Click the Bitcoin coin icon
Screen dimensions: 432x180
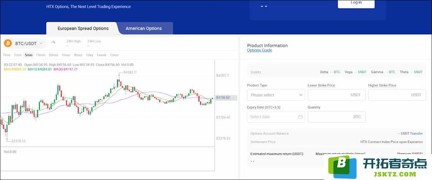pyautogui.click(x=8, y=43)
